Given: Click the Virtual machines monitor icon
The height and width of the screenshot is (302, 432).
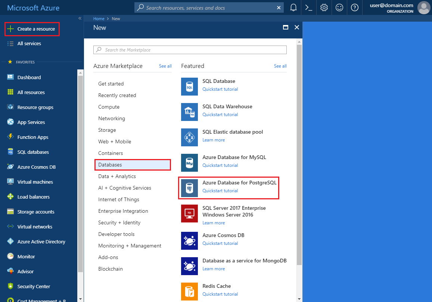Looking at the screenshot, I should pos(10,181).
